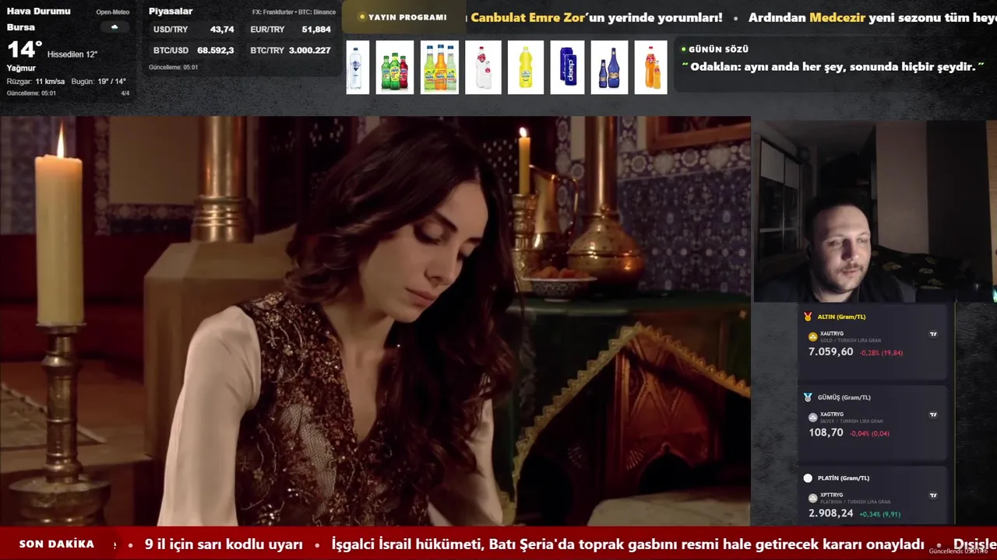Click the Odaklan quote of the day
This screenshot has height=560, width=997.
tap(833, 67)
